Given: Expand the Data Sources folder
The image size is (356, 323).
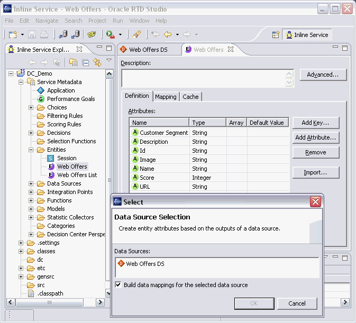Looking at the screenshot, I should coord(31,184).
